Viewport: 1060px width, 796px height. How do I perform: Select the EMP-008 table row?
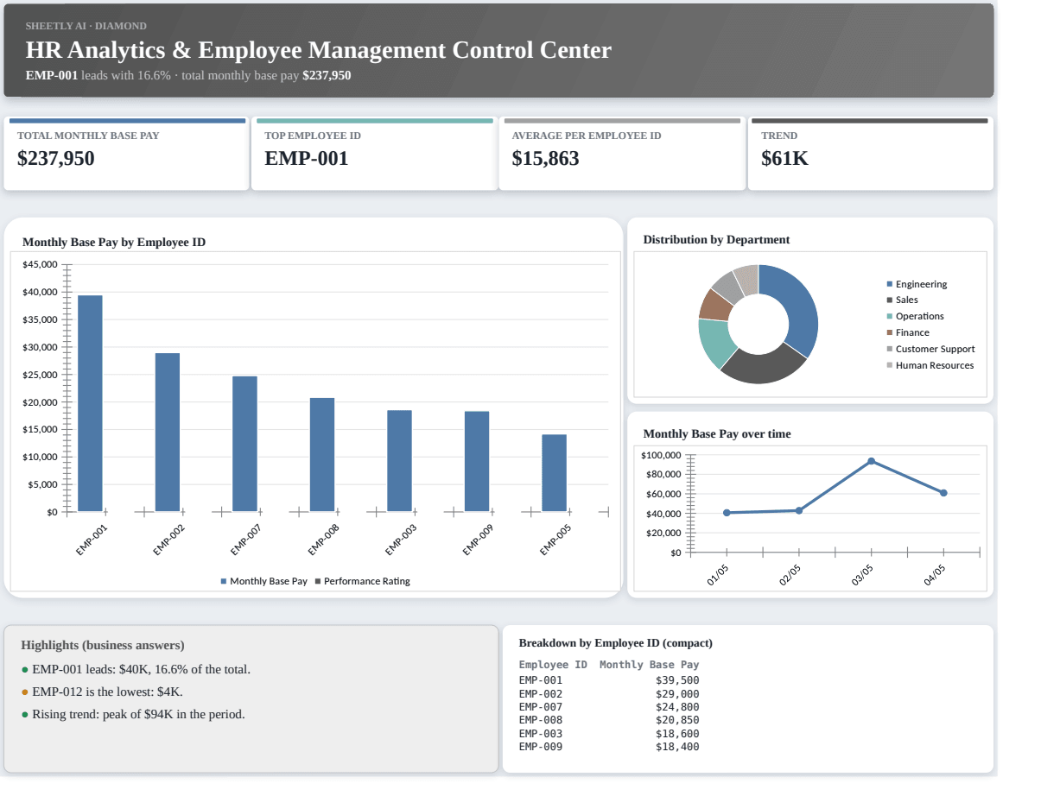(609, 720)
